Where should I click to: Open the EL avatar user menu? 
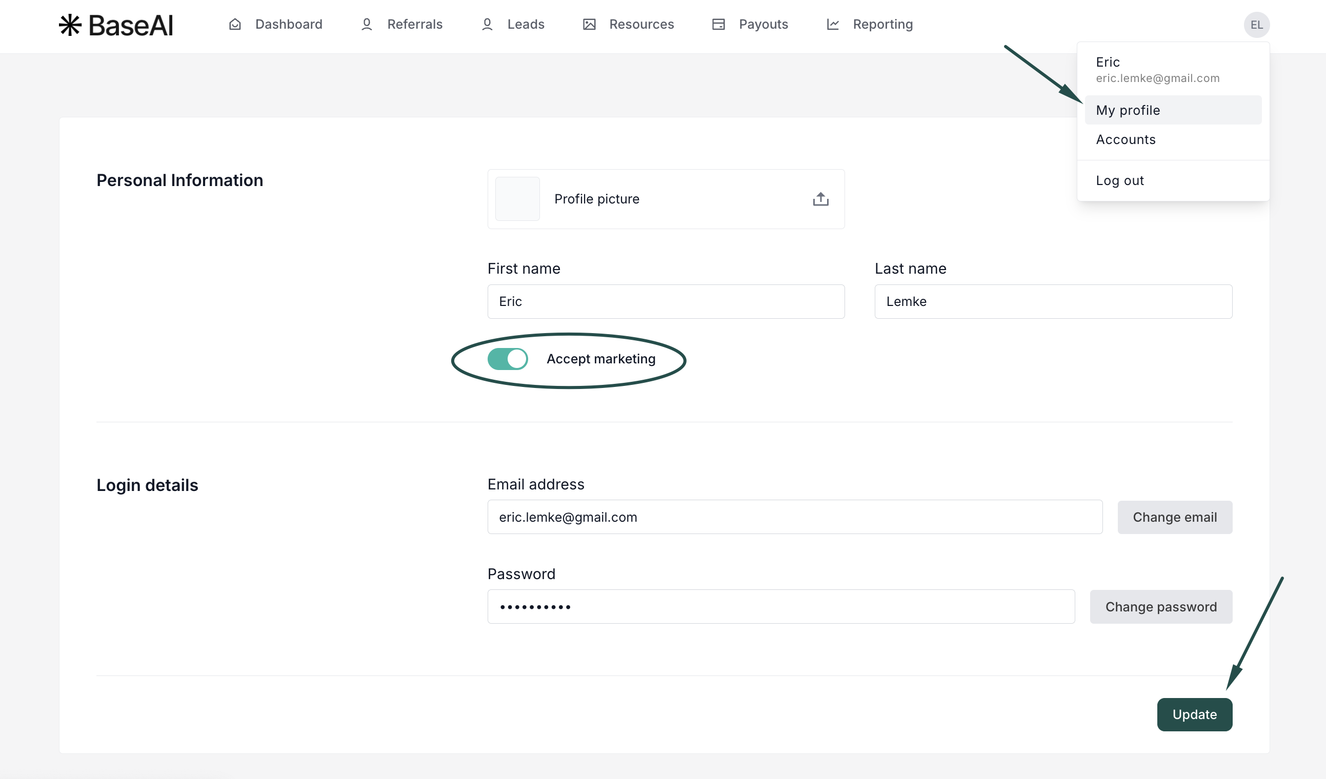pos(1257,25)
